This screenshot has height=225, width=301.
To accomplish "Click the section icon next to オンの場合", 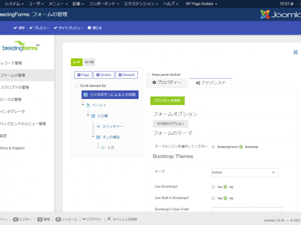I will pyautogui.click(x=98, y=137).
